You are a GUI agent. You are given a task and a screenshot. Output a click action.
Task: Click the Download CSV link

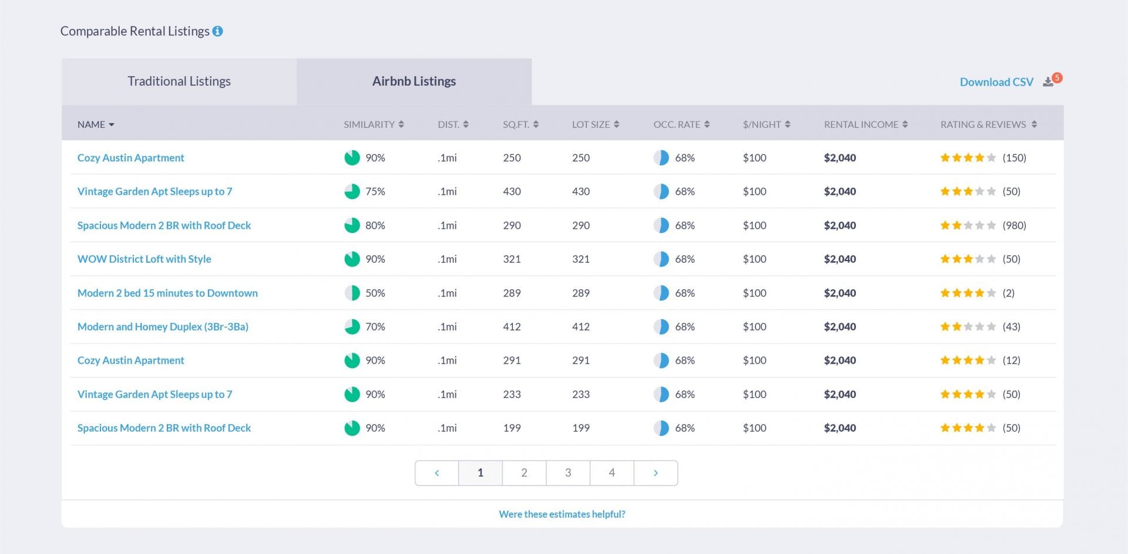[996, 82]
